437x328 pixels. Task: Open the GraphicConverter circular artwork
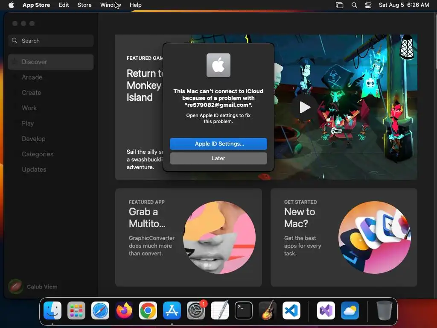coord(219,237)
